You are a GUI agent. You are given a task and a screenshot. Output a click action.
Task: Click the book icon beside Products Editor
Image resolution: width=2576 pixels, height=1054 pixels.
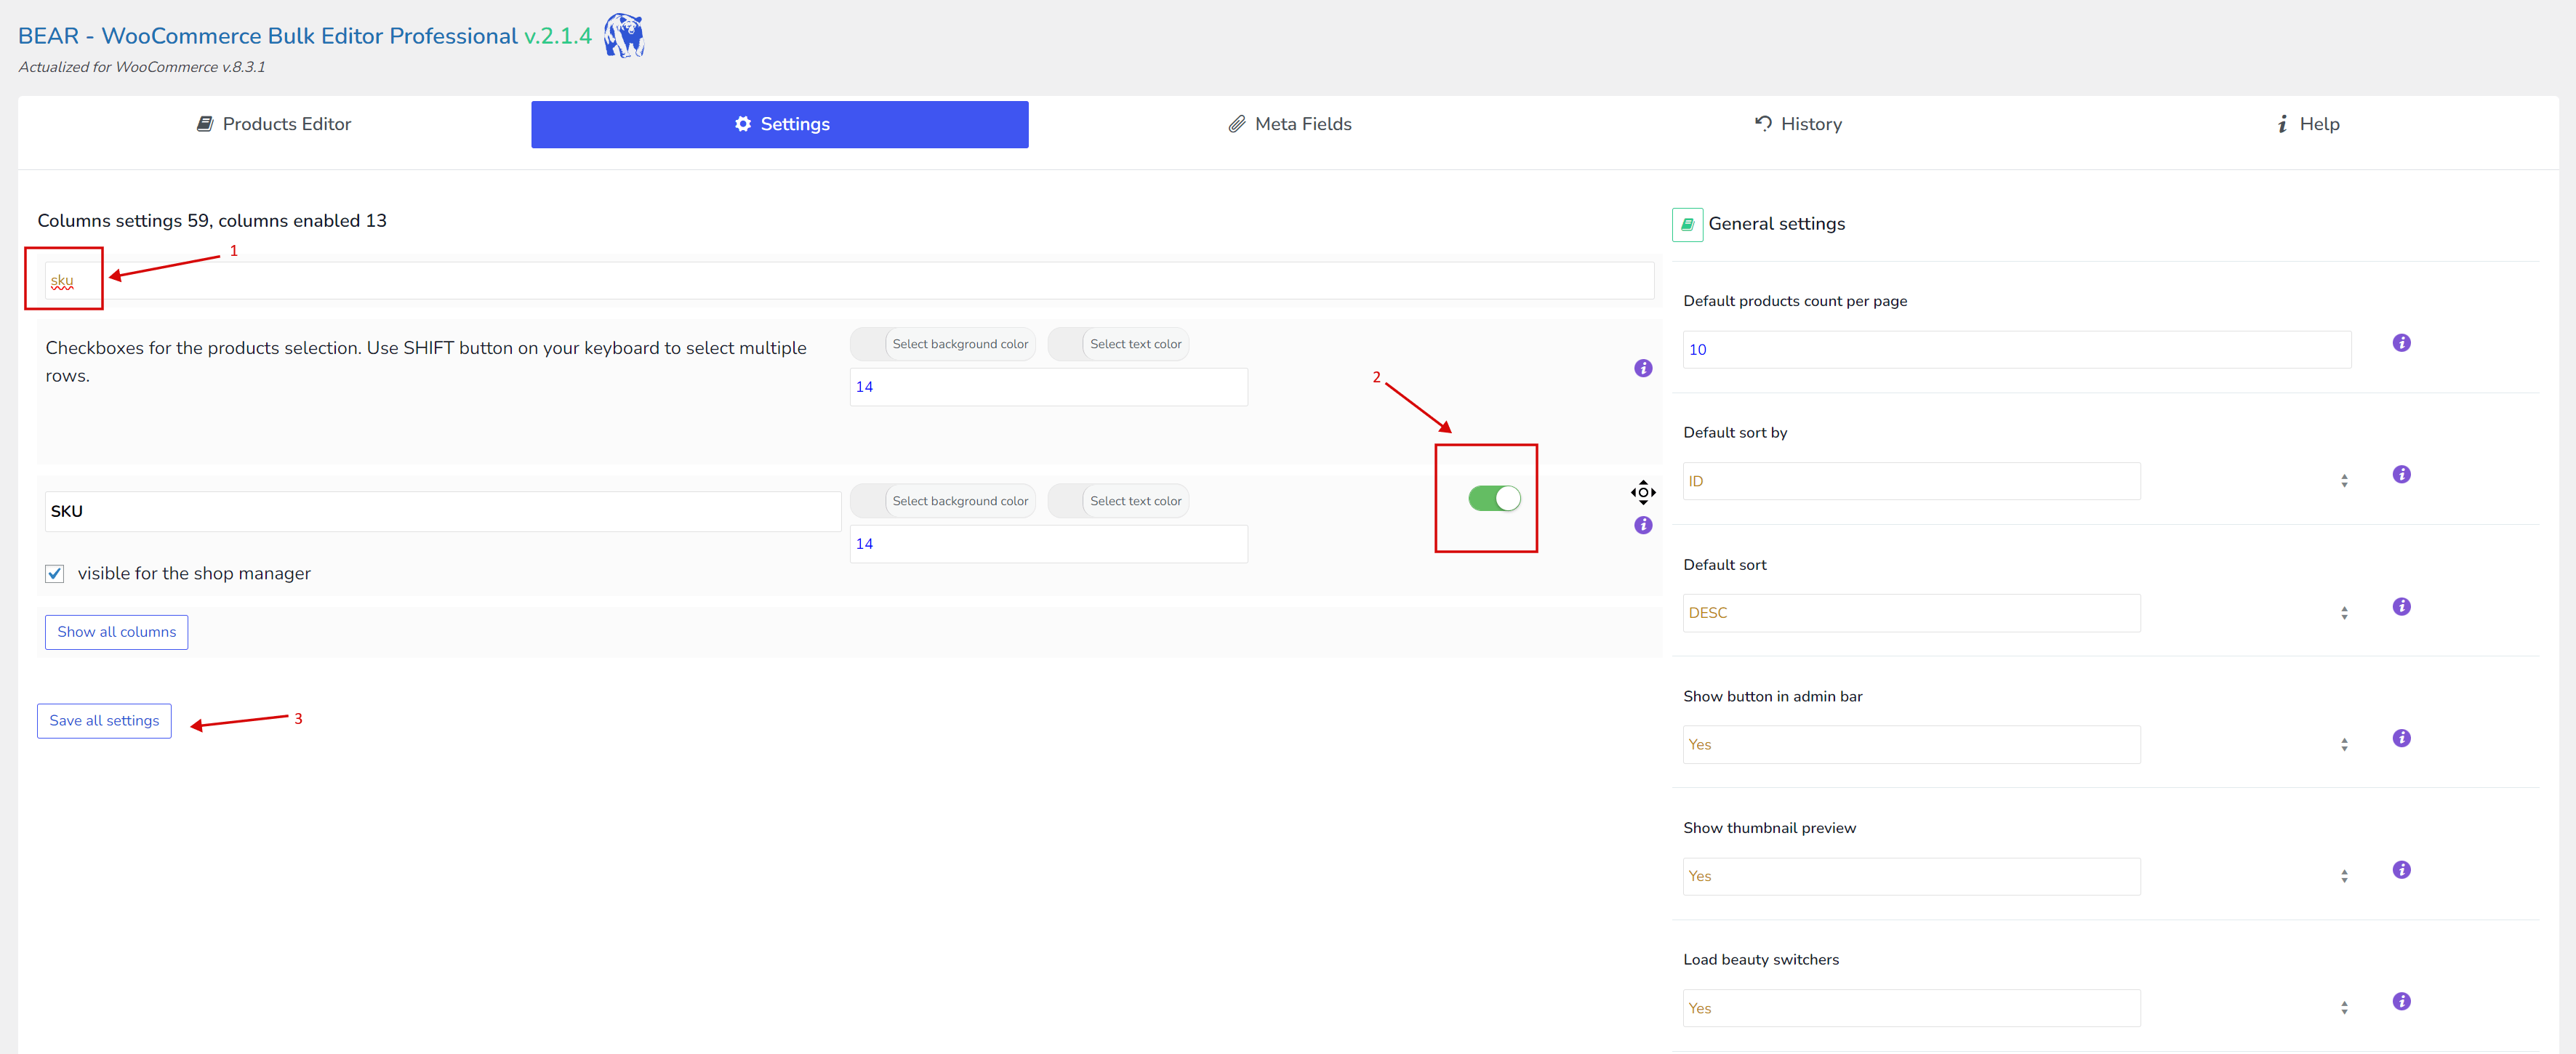pos(205,124)
